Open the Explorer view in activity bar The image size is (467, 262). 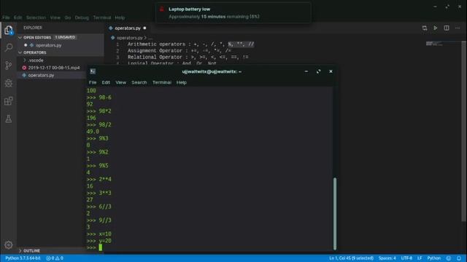[x=8, y=30]
